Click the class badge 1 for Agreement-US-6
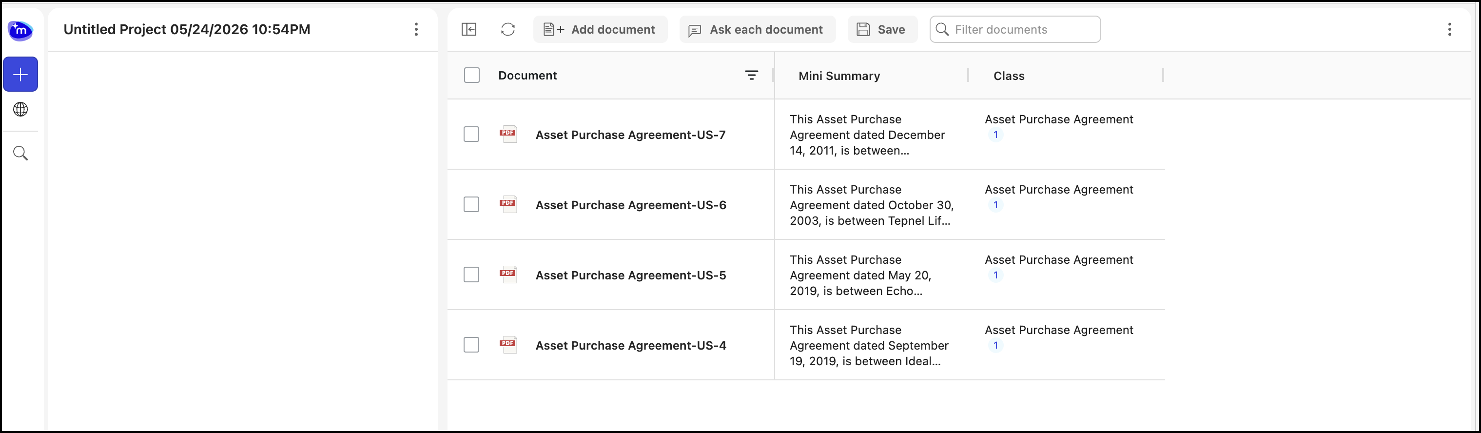This screenshot has height=433, width=1481. pos(995,205)
